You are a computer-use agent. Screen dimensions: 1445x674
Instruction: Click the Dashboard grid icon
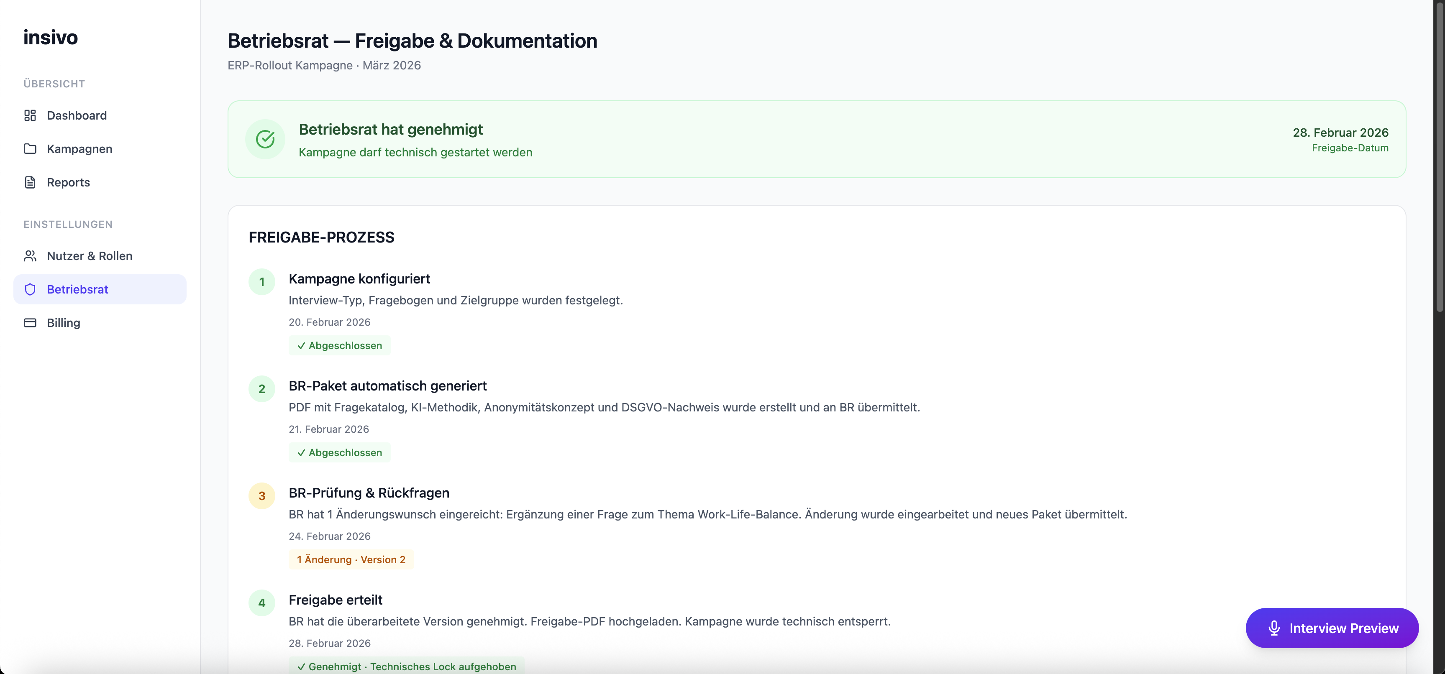tap(30, 115)
